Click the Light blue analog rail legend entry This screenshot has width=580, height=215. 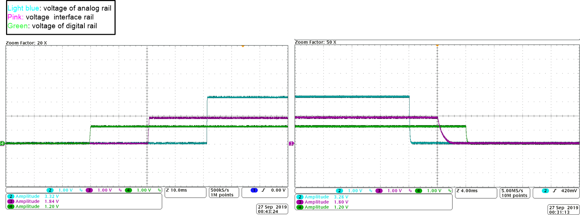tap(59, 8)
